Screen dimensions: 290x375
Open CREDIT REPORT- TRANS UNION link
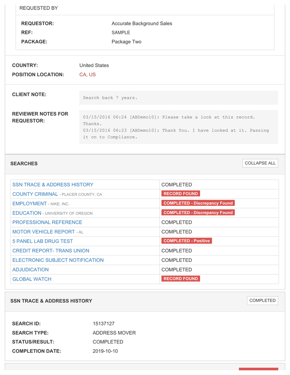click(x=51, y=251)
